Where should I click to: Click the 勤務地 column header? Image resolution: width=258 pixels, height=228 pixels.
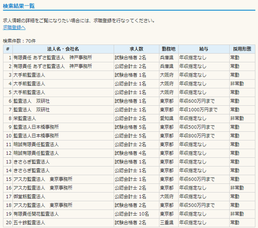pos(169,49)
